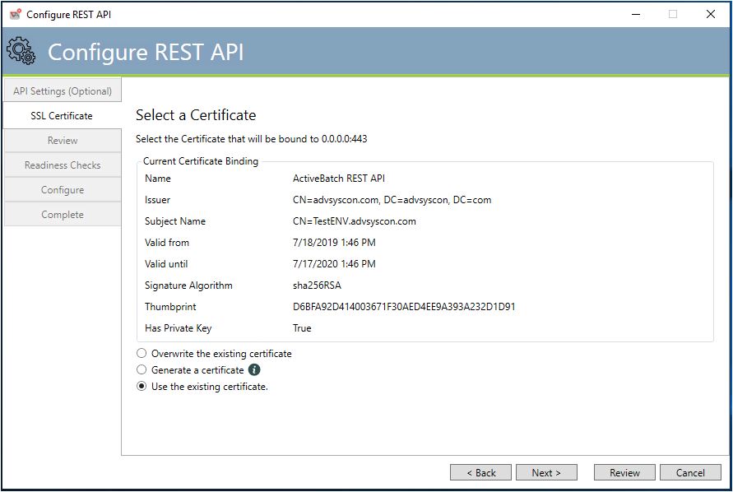
Task: Choose the Generate a certificate radio button
Action: pos(141,370)
